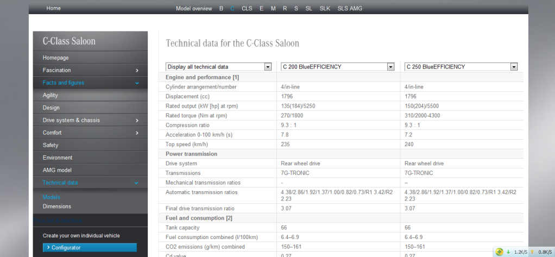The height and width of the screenshot is (257, 555).
Task: Click the green download speed arrow
Action: (508, 252)
